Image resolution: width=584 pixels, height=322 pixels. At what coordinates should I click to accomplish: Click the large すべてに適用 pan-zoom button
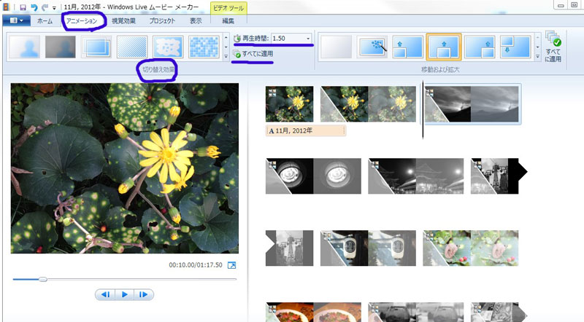(553, 47)
